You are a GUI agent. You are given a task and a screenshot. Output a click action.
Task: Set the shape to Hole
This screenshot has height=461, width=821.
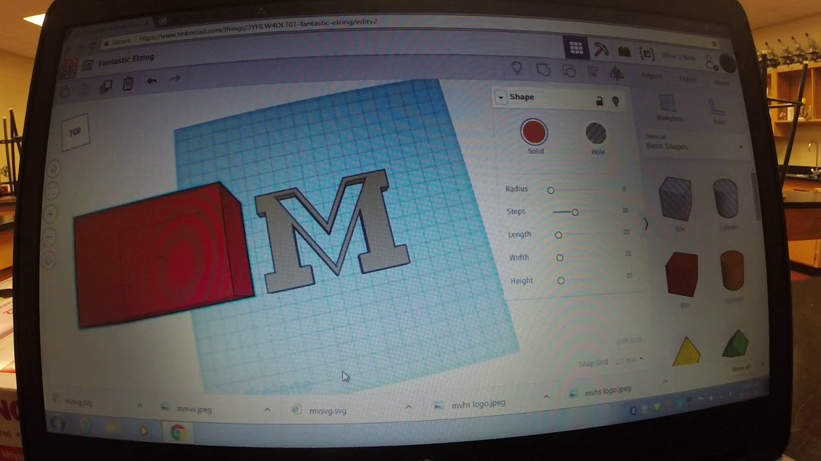click(x=596, y=138)
